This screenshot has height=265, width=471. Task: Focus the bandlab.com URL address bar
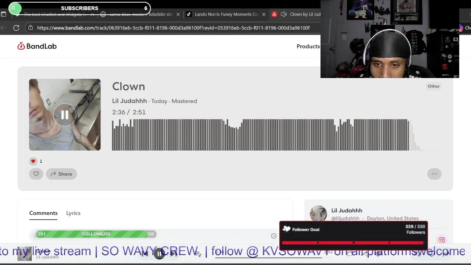pyautogui.click(x=173, y=28)
